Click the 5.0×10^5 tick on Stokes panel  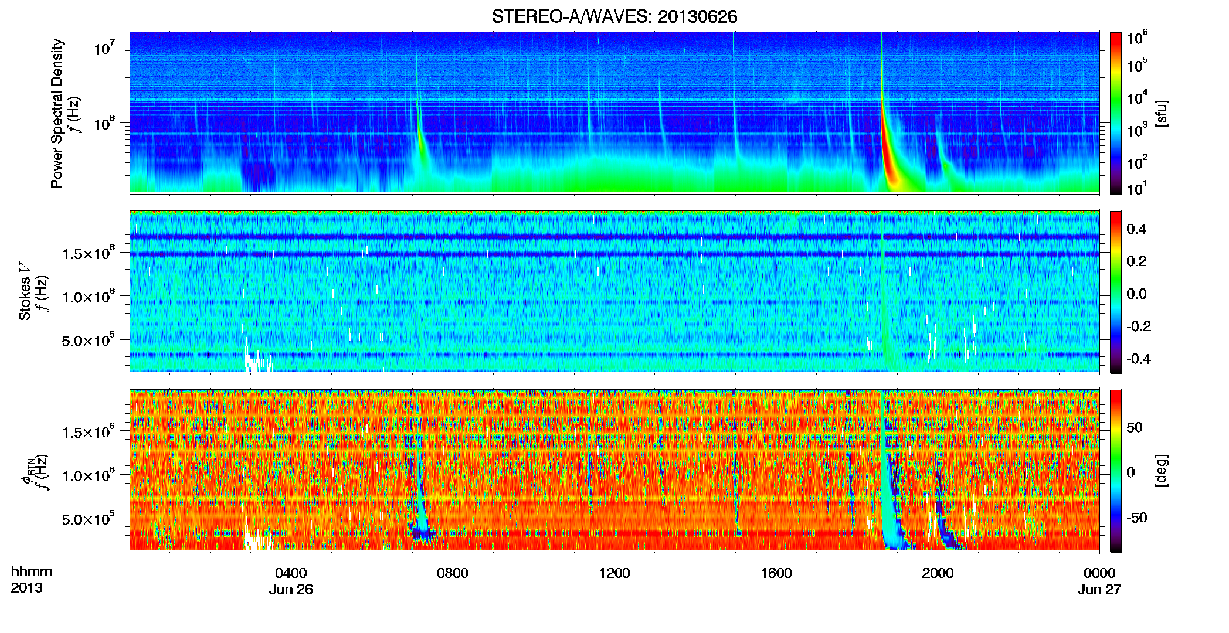point(89,339)
